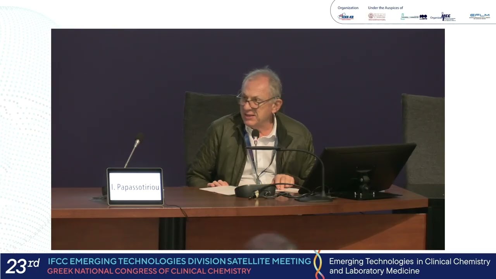Click 'GREEK NATIONAL CONGRESS OF CLINICAL CHEMISTRY' text

(x=149, y=271)
